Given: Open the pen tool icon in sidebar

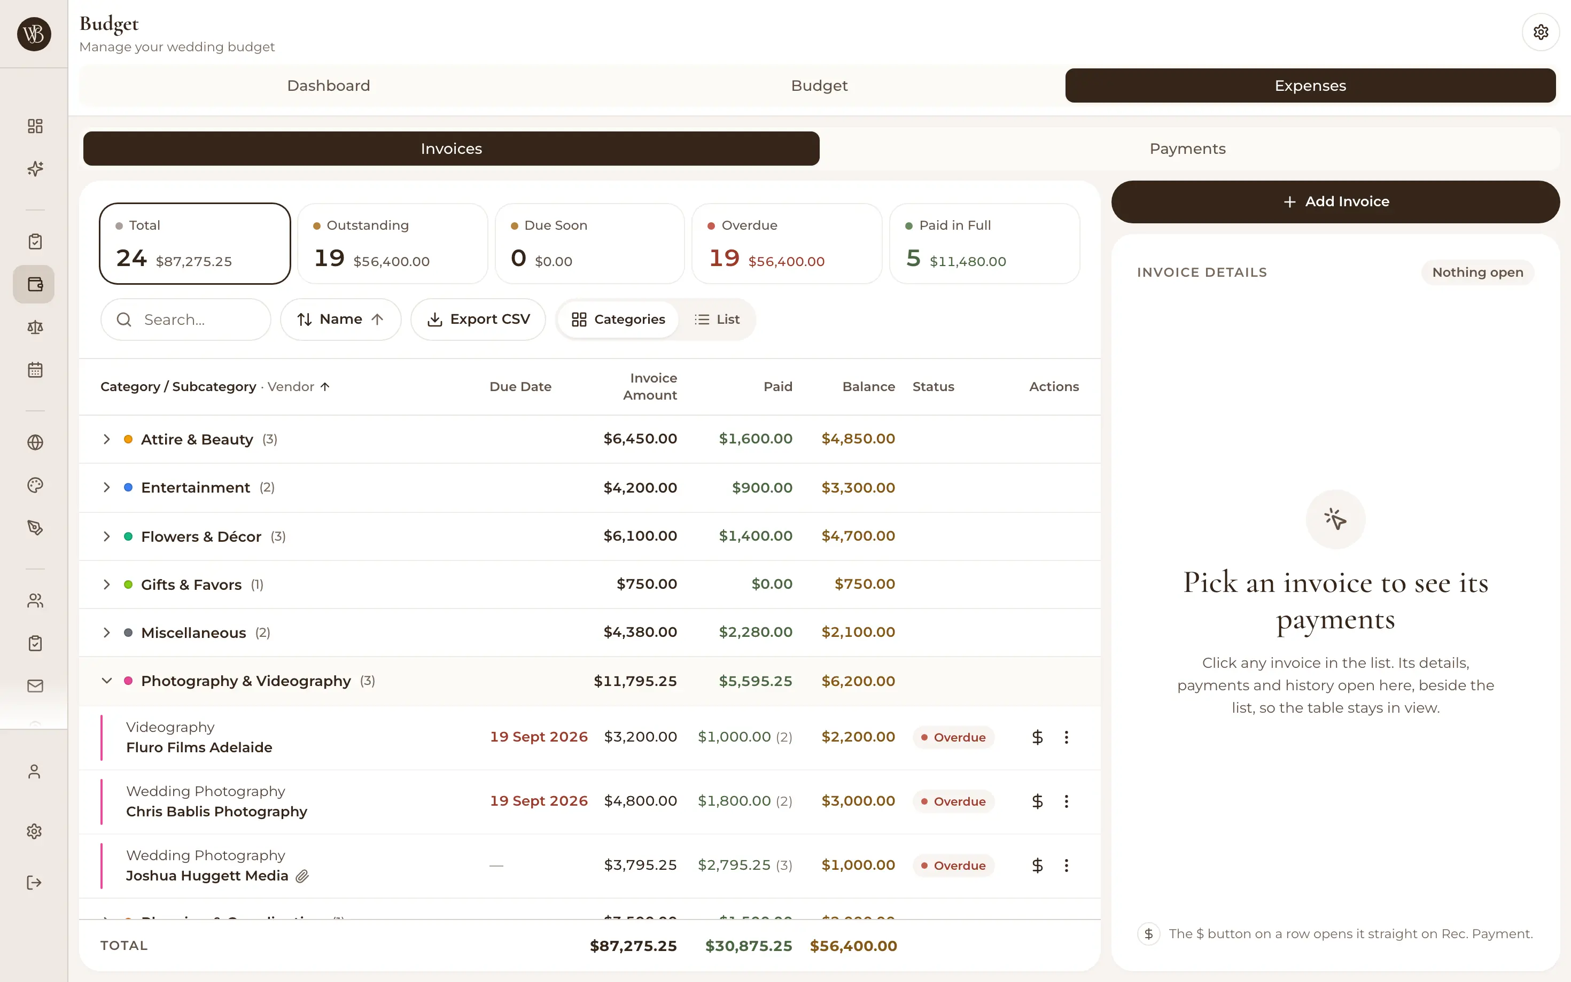Looking at the screenshot, I should pos(35,528).
